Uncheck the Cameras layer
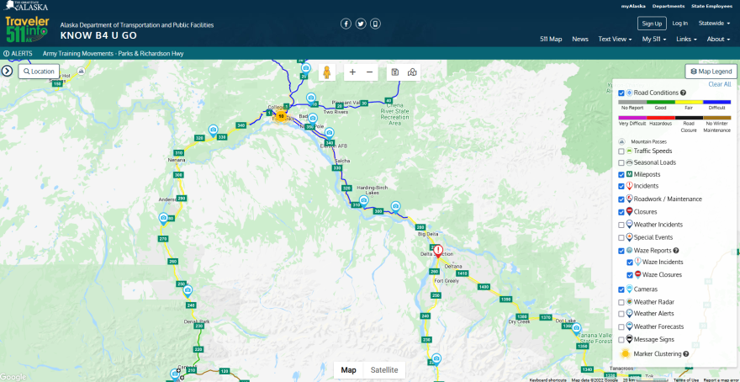The width and height of the screenshot is (740, 382). pos(621,289)
